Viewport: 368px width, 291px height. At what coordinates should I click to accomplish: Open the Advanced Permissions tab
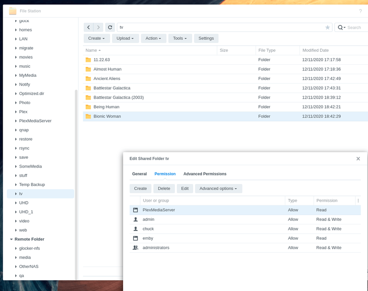[x=205, y=174]
